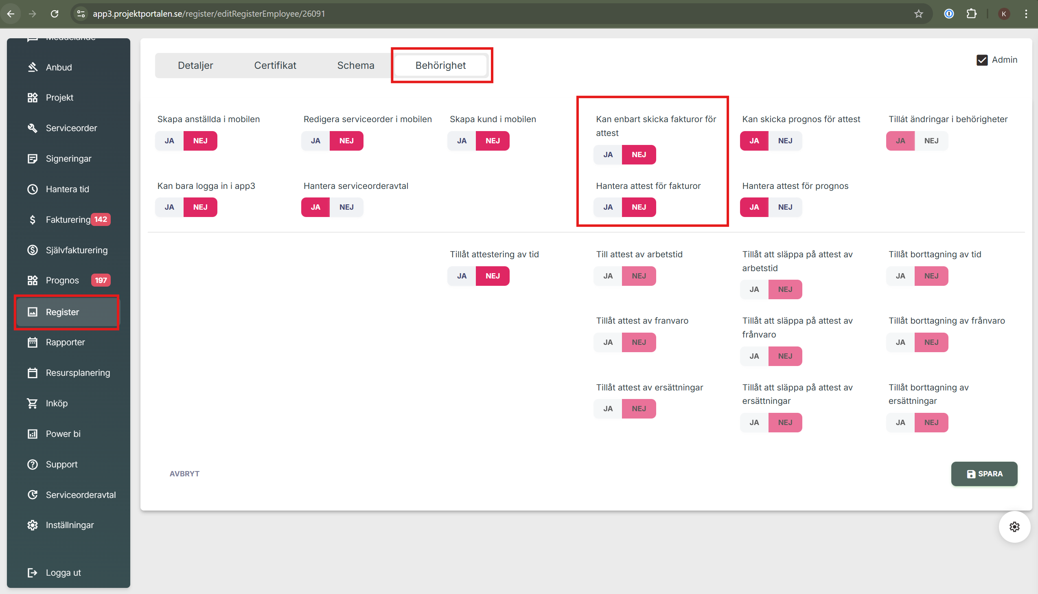The width and height of the screenshot is (1038, 594).
Task: Click the floating settings gear button
Action: pyautogui.click(x=1014, y=527)
